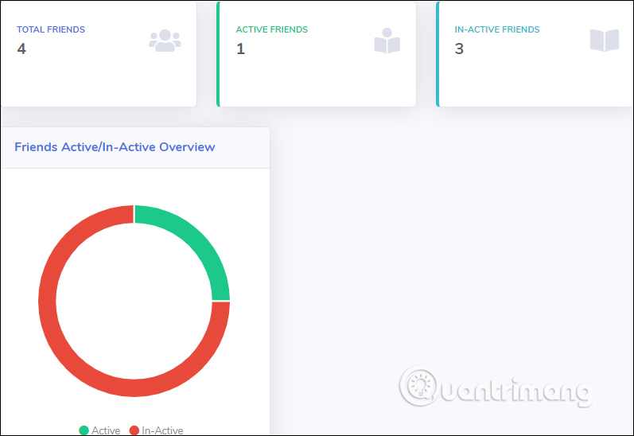Click the people group icon in Total Friends
634x436 pixels.
[165, 41]
